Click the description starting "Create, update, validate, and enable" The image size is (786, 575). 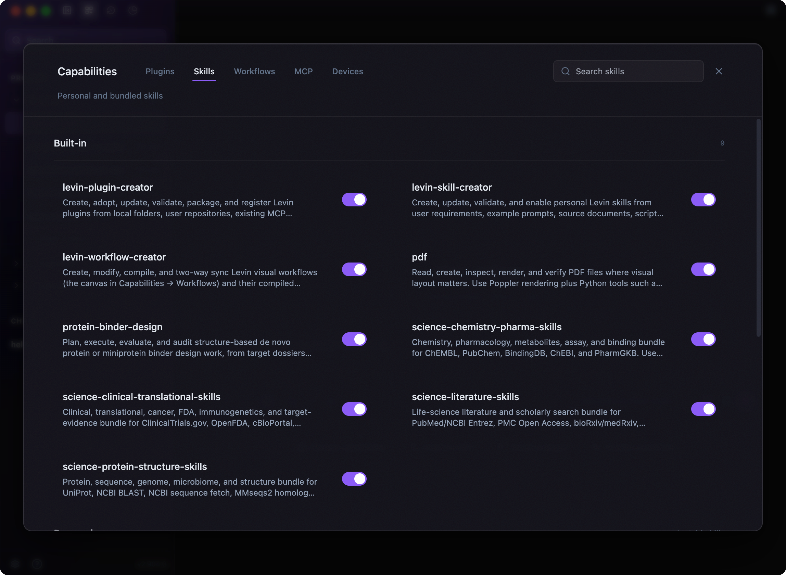point(537,208)
